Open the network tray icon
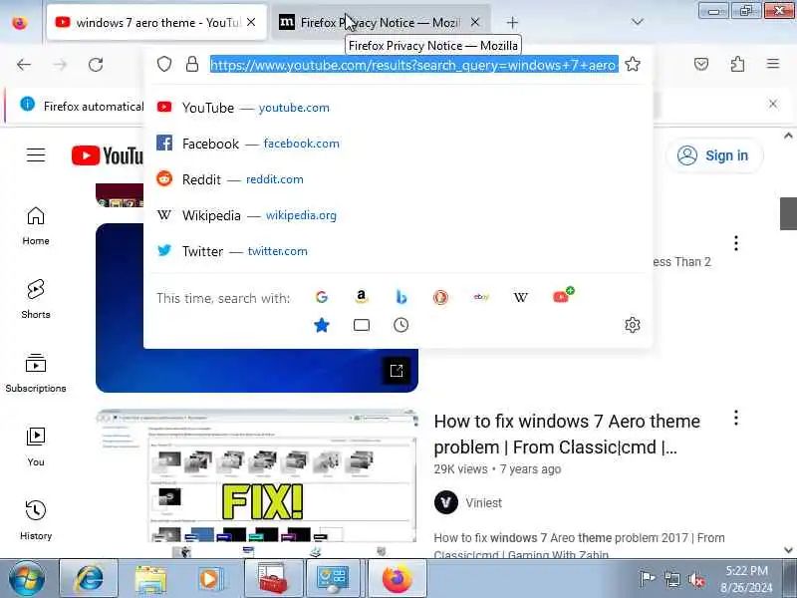 (x=672, y=579)
